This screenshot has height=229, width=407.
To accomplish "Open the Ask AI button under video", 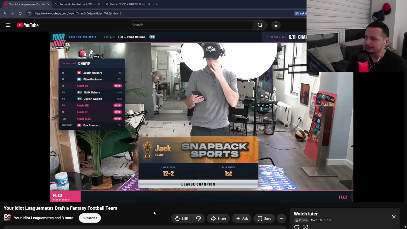I will point(242,219).
